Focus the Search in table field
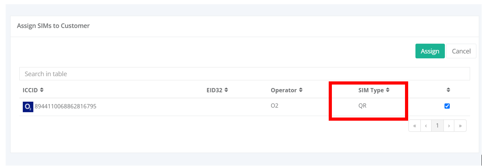 pyautogui.click(x=244, y=74)
